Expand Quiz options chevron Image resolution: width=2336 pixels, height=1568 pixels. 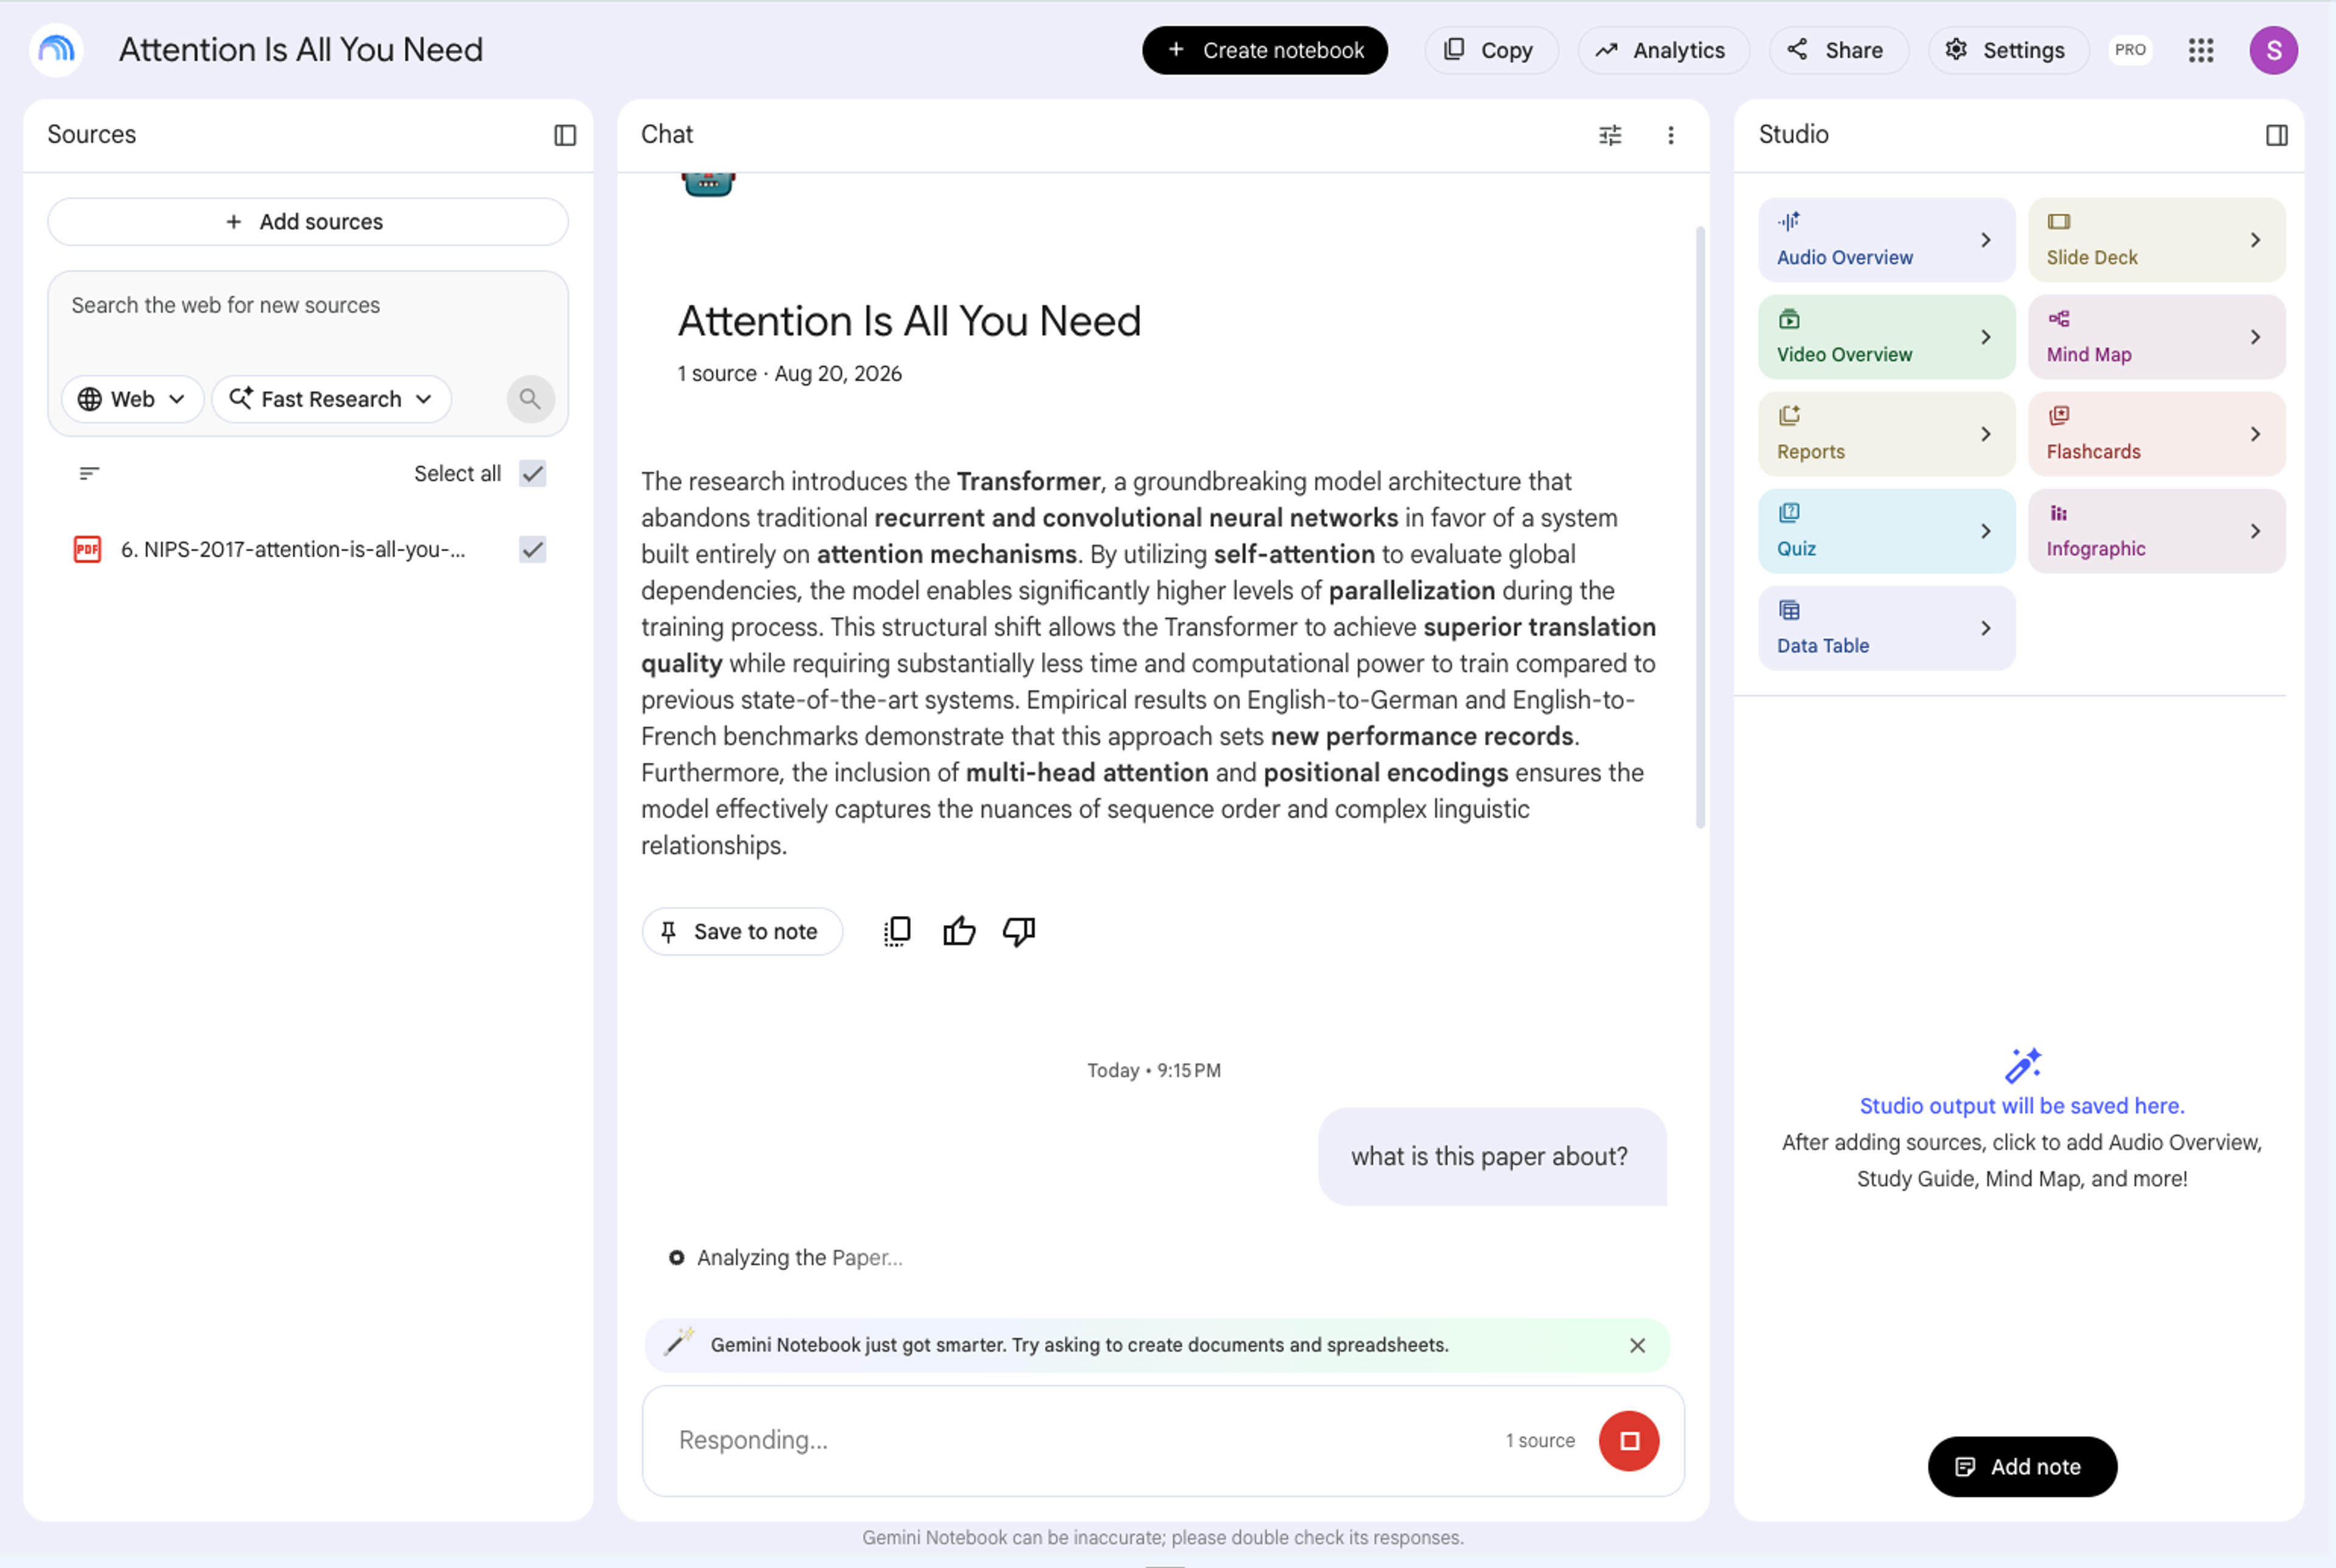point(1985,531)
